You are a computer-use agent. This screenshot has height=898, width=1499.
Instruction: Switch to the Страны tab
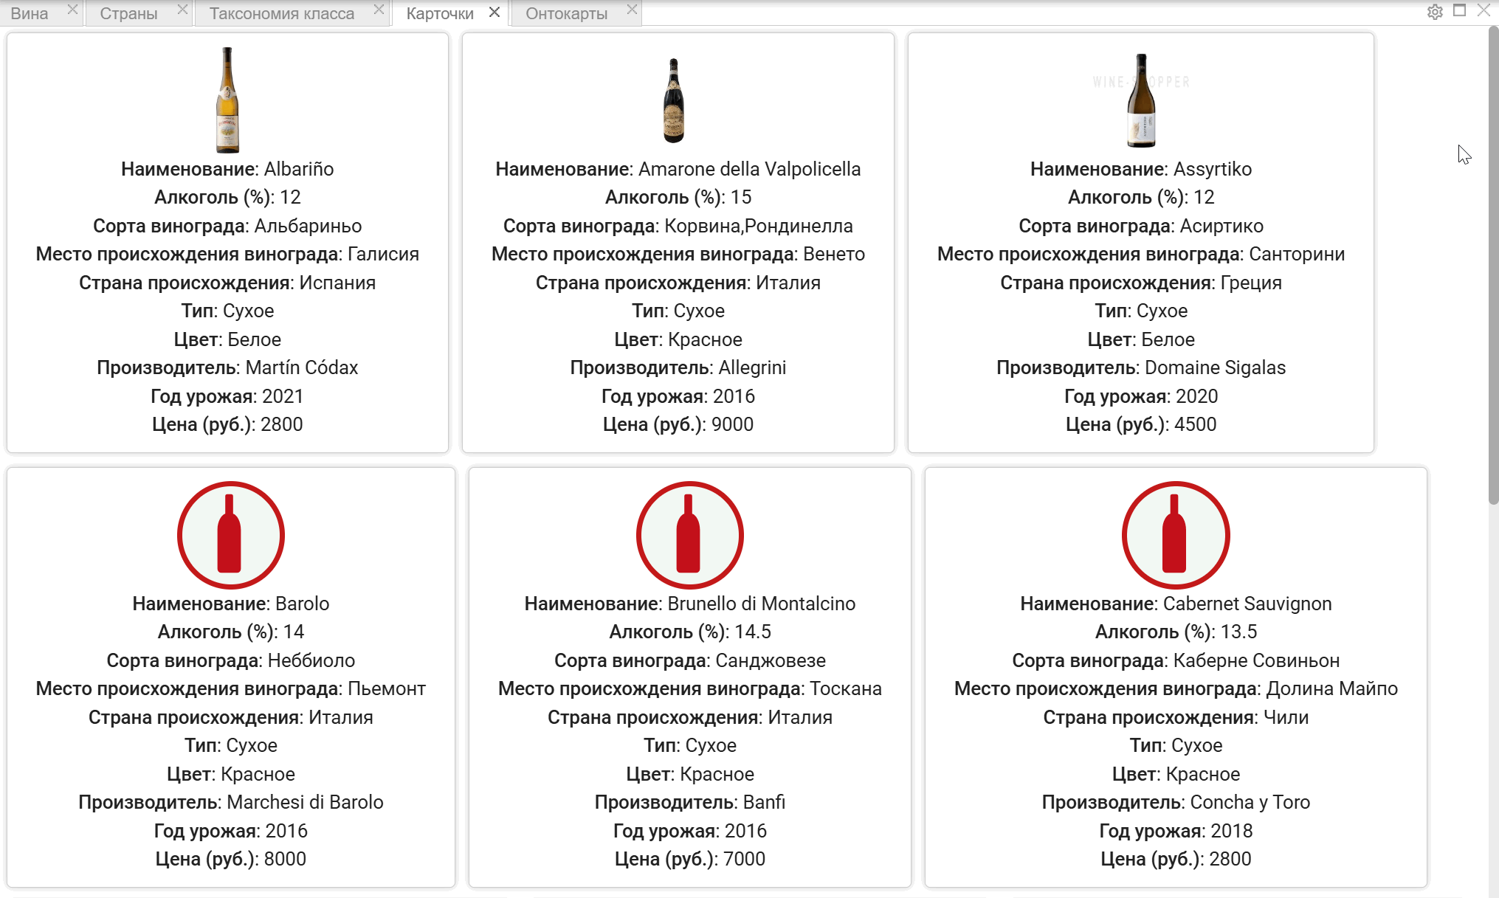pyautogui.click(x=128, y=13)
